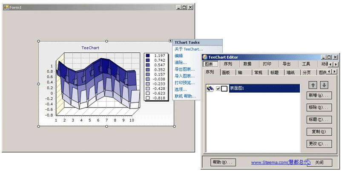This screenshot has height=171, width=342.
Task: Switch to the 导出 tab
Action: [x=286, y=64]
